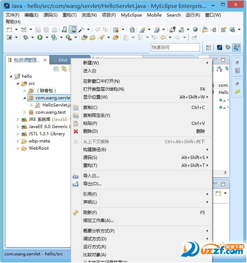This screenshot has height=263, width=247.
Task: Collapse the src folder node
Action: click(18, 83)
